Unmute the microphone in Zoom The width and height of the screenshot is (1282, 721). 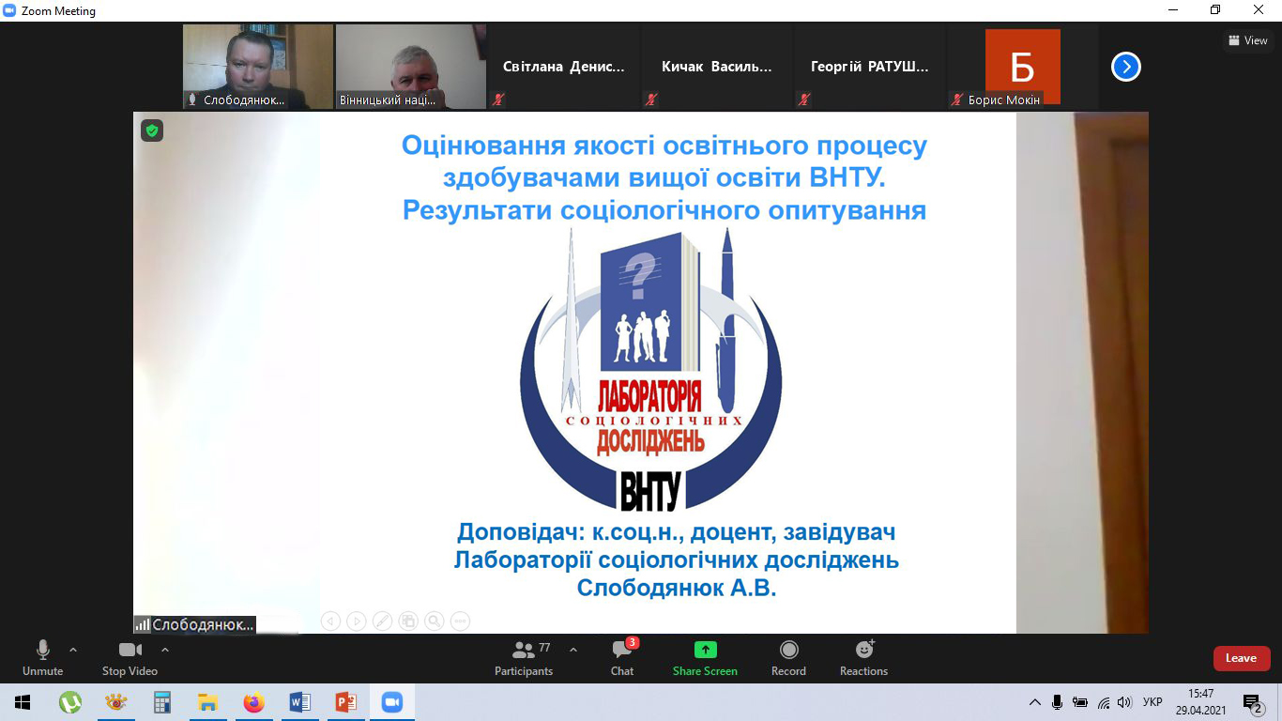42,658
